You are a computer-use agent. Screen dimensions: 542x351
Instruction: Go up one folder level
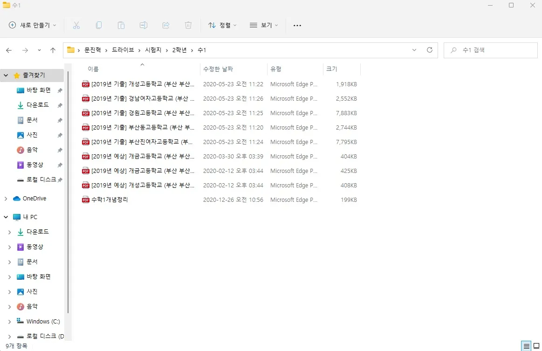point(53,50)
